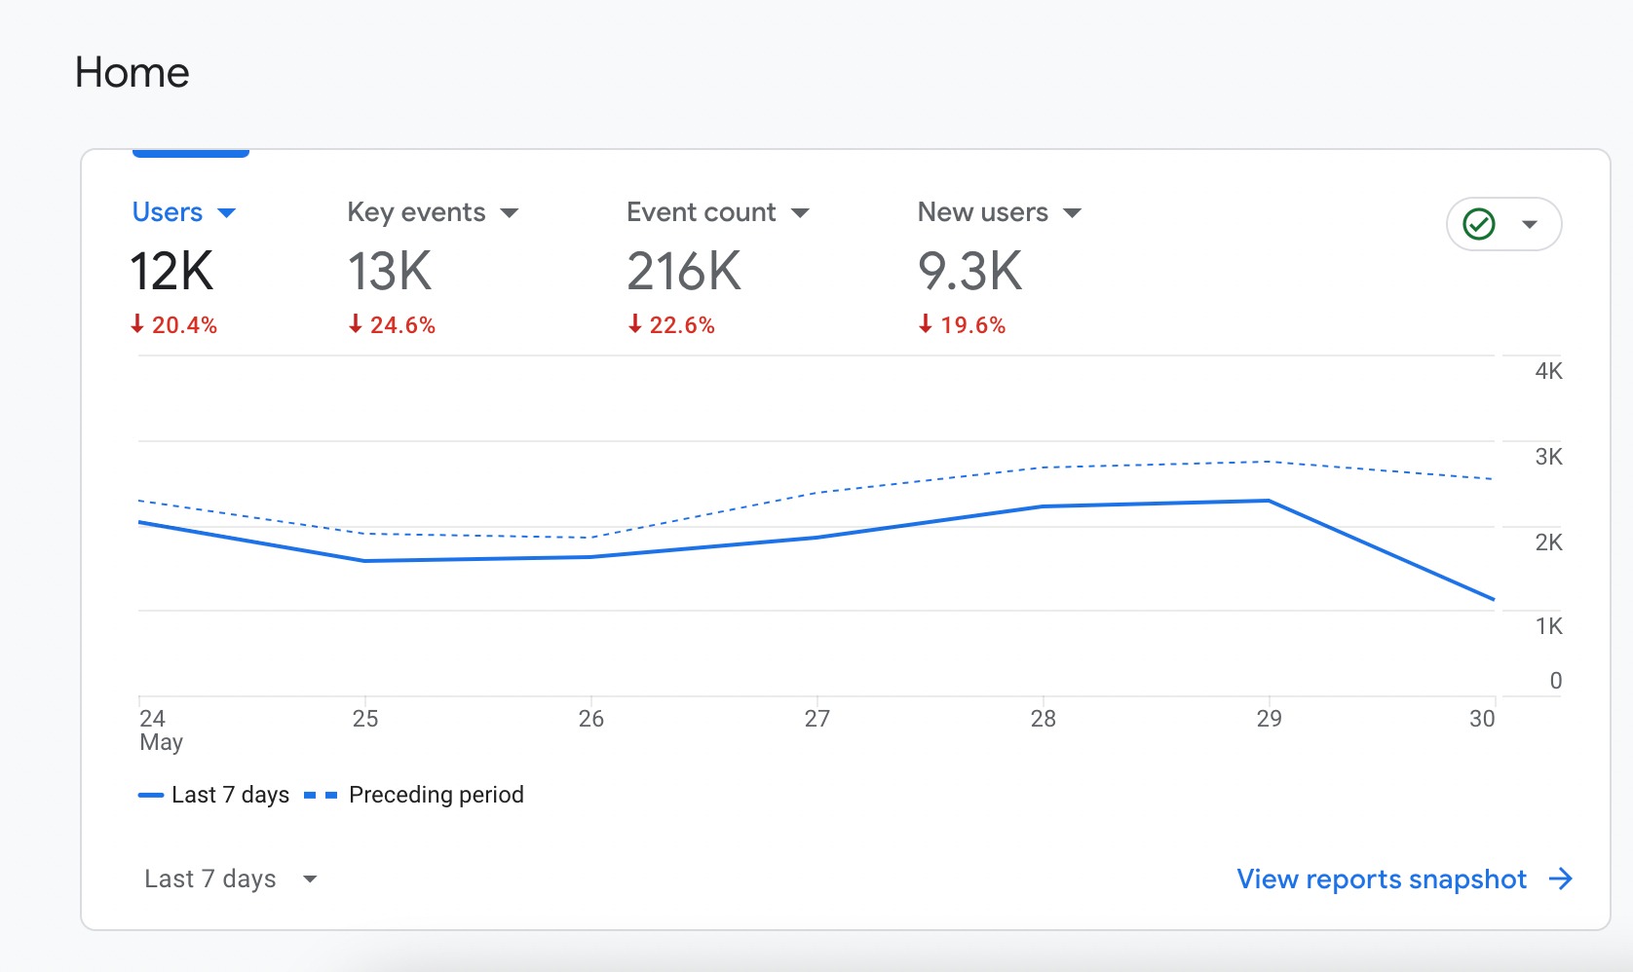Open the New users metric dropdown arrow

1073,213
